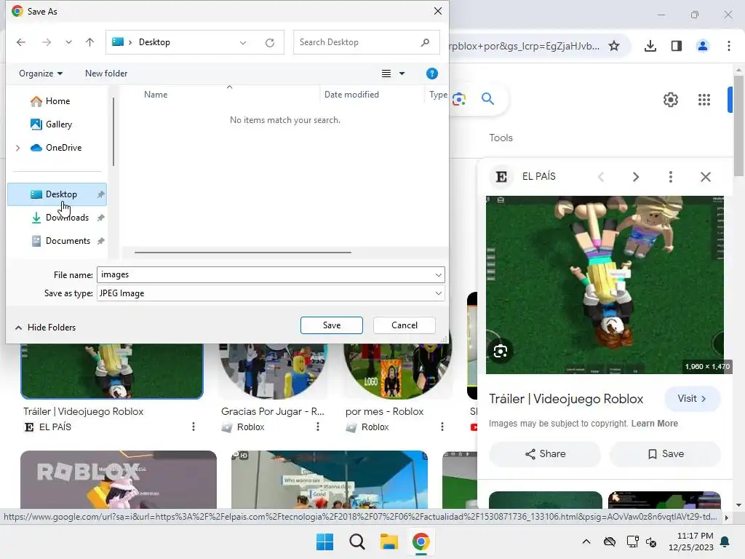Click the blue Google search icon
Screen dimensions: 745x559
tap(487, 99)
